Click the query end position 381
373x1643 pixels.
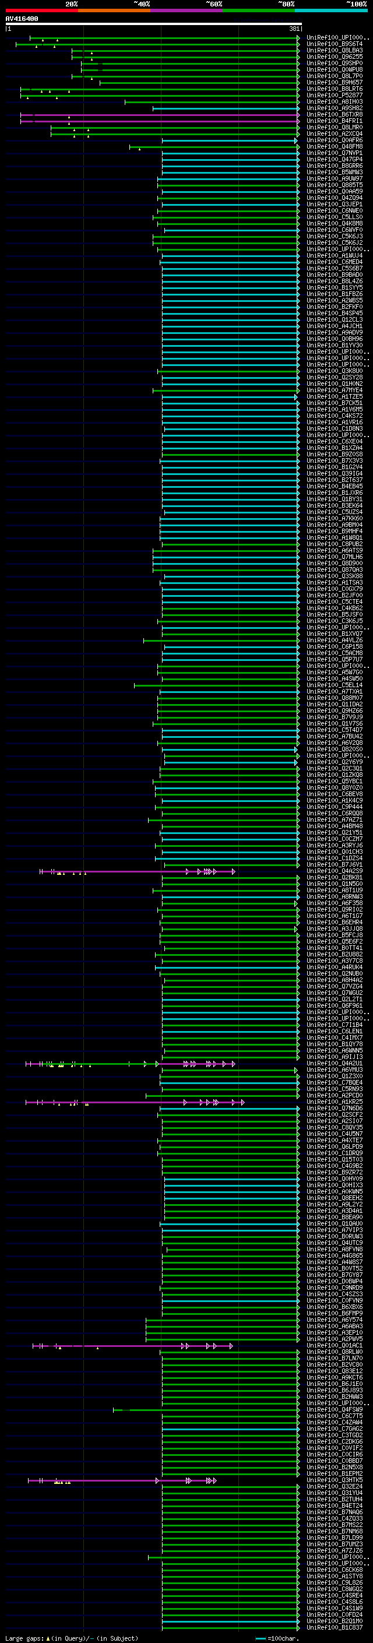coord(294,29)
